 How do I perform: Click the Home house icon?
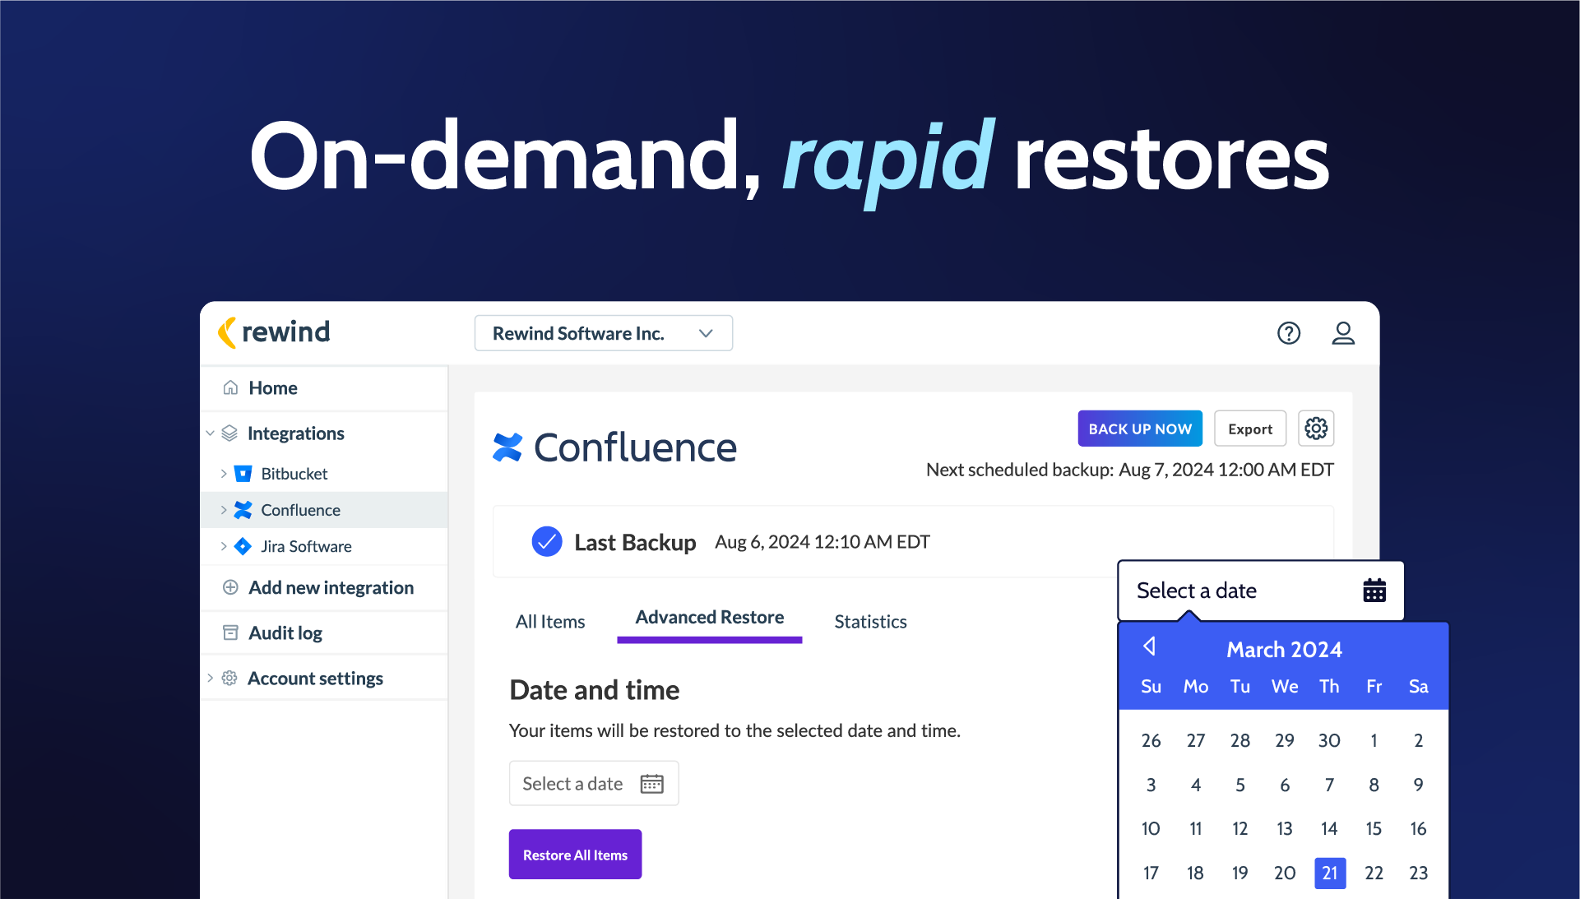coord(230,387)
